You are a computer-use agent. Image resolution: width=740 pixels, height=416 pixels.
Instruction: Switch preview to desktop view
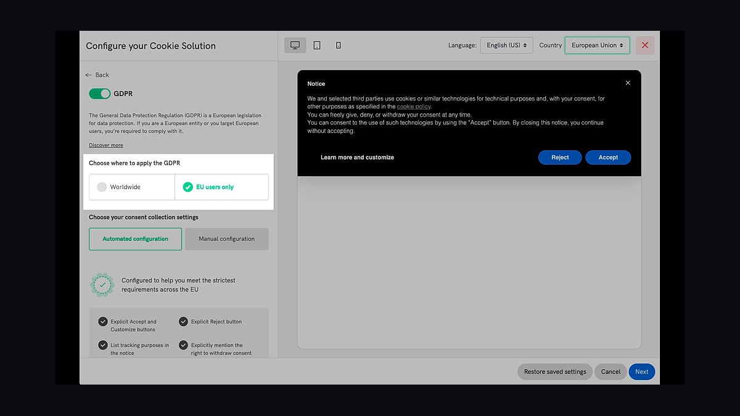pos(295,45)
